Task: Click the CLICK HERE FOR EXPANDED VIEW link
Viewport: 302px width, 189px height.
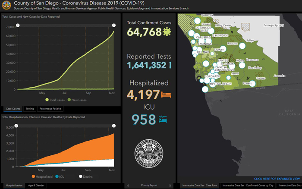Action: click(x=277, y=179)
